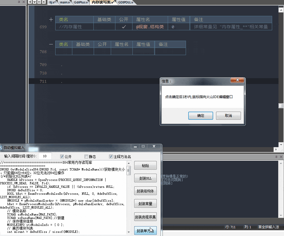Click the previous tab arrow in tab bar
Image resolution: width=284 pixels, height=236 pixels.
coord(30,2)
